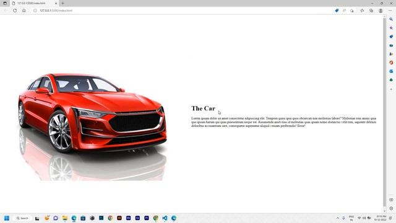Open Google Chrome from the taskbar
Image resolution: width=396 pixels, height=223 pixels.
110,218
